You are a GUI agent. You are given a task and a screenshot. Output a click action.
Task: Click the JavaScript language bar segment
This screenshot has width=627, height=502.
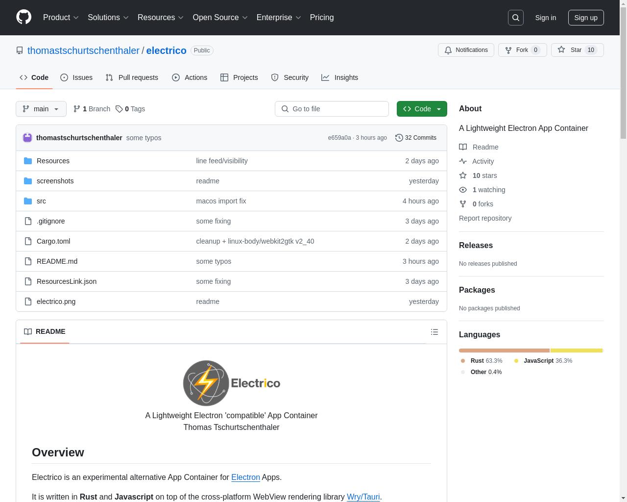577,351
